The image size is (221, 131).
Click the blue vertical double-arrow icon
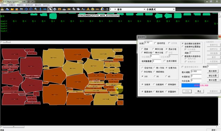pyautogui.click(x=40, y=9)
